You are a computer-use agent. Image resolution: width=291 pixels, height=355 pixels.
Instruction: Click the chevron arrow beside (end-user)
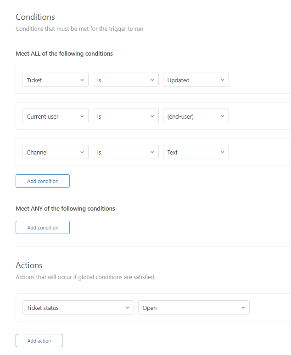click(223, 116)
